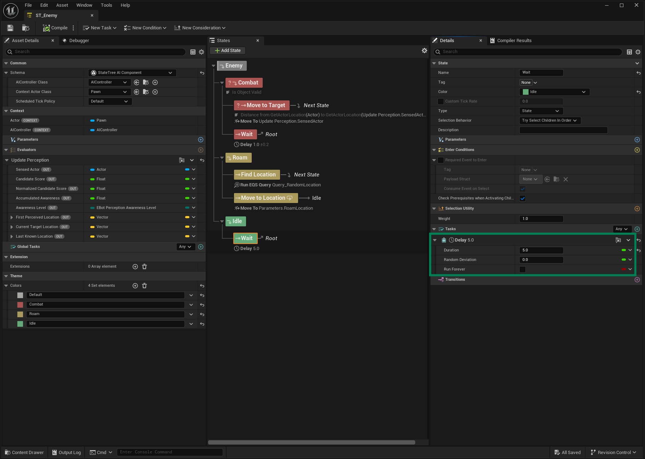
Task: Add a new Evaluator with plus icon
Action: click(x=201, y=150)
